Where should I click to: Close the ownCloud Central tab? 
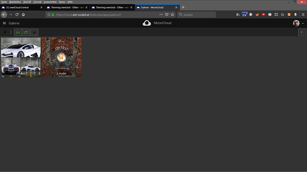pos(41,8)
